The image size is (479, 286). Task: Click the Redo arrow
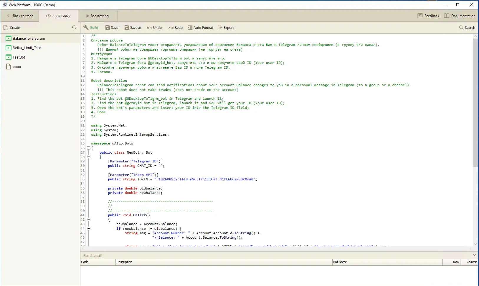(171, 28)
